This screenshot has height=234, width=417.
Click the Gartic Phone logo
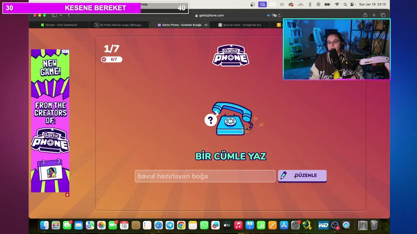pos(231,55)
